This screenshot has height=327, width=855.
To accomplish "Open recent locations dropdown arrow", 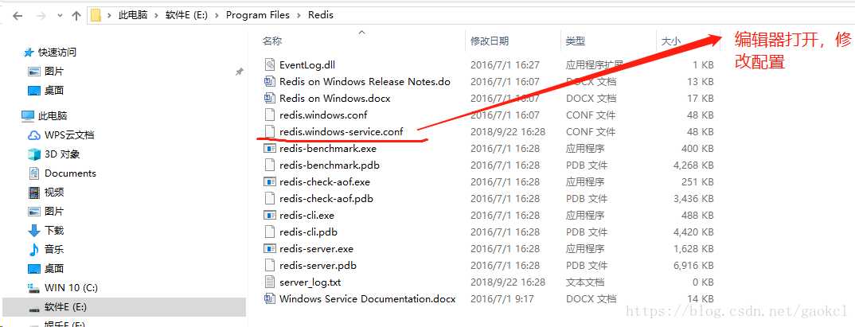I will pyautogui.click(x=60, y=17).
